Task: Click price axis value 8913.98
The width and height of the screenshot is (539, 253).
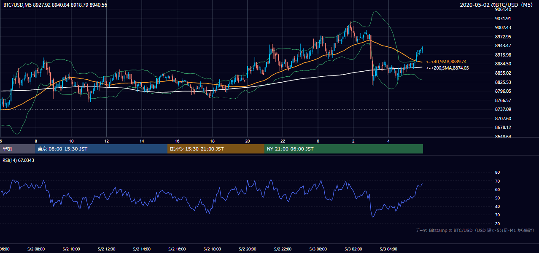Action: pos(503,55)
